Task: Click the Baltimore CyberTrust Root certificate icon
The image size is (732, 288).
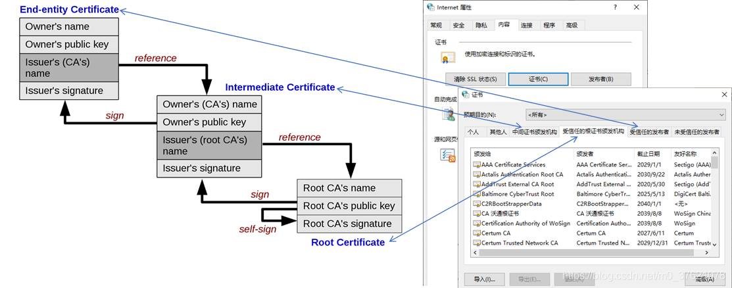Action: pos(477,194)
